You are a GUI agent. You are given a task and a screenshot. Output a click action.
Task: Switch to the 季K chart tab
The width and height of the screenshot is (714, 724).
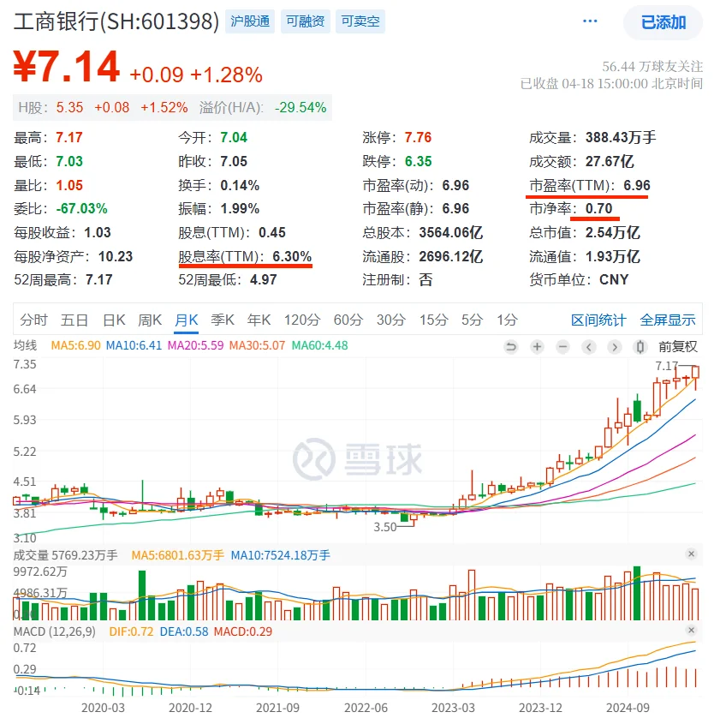click(x=223, y=320)
